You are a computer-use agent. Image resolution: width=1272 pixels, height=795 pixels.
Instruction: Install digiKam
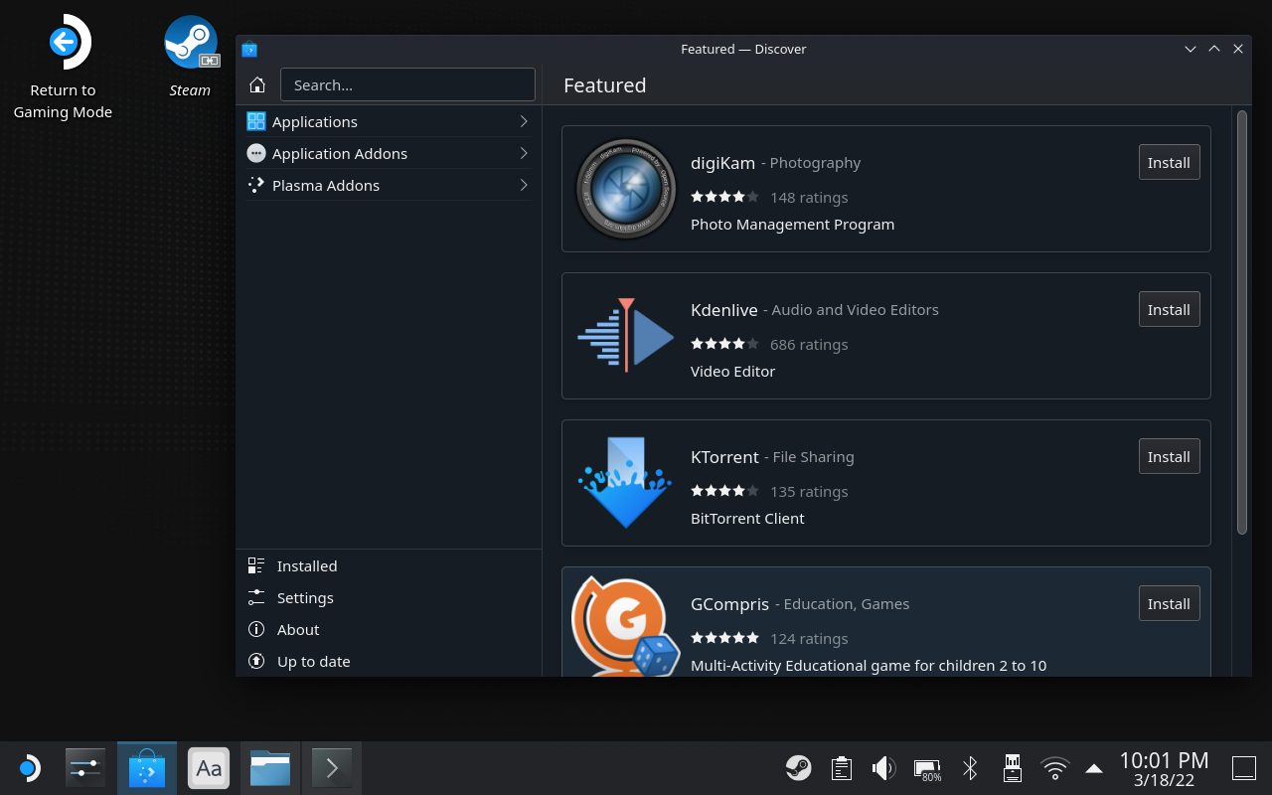(1169, 162)
